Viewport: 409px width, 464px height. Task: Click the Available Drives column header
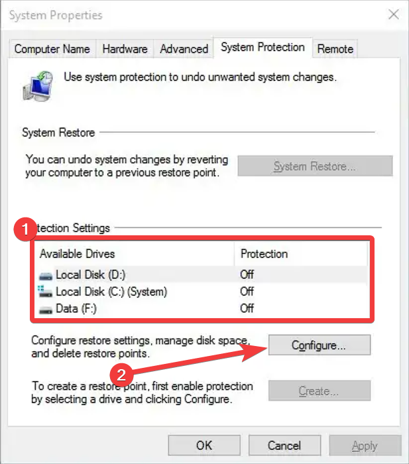point(77,254)
